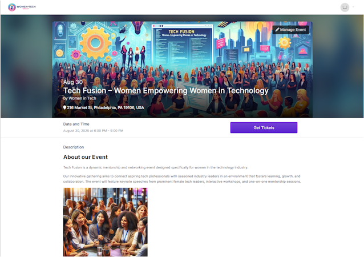The image size is (364, 257).
Task: Open the 216 Market St address link
Action: tap(106, 107)
